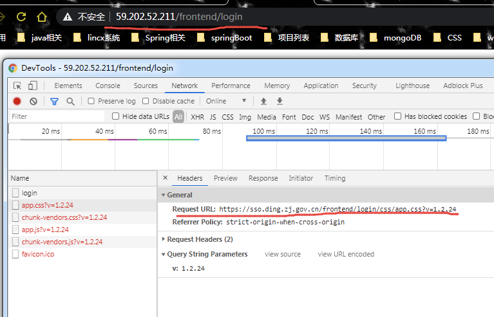Click the export HAR download arrow icon
Screen dimensions: 494x317
280,101
